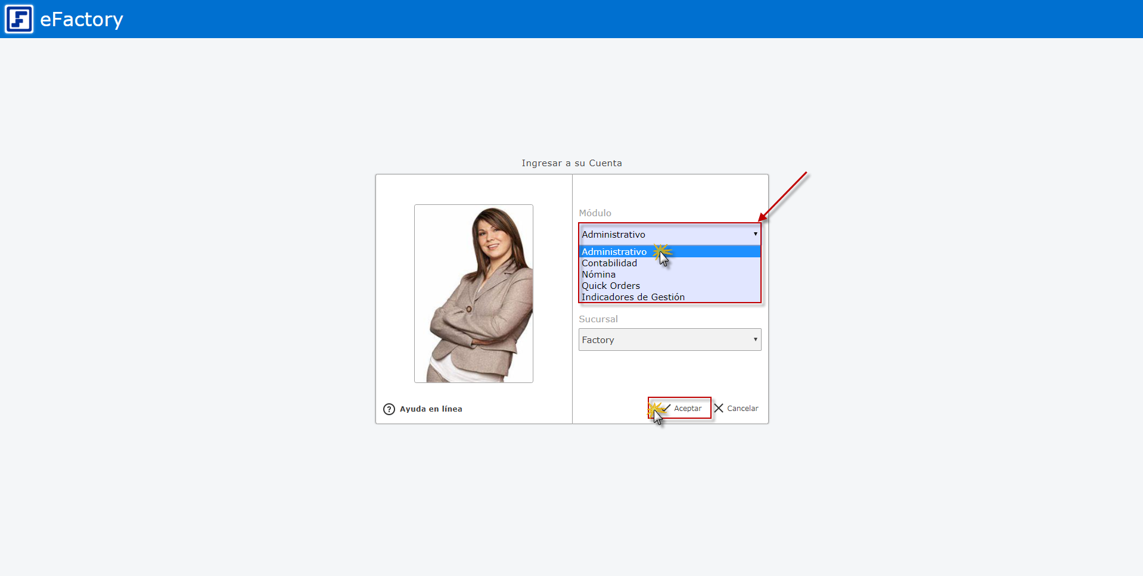Open the Módulo dropdown arrow
This screenshot has width=1143, height=576.
(x=755, y=234)
